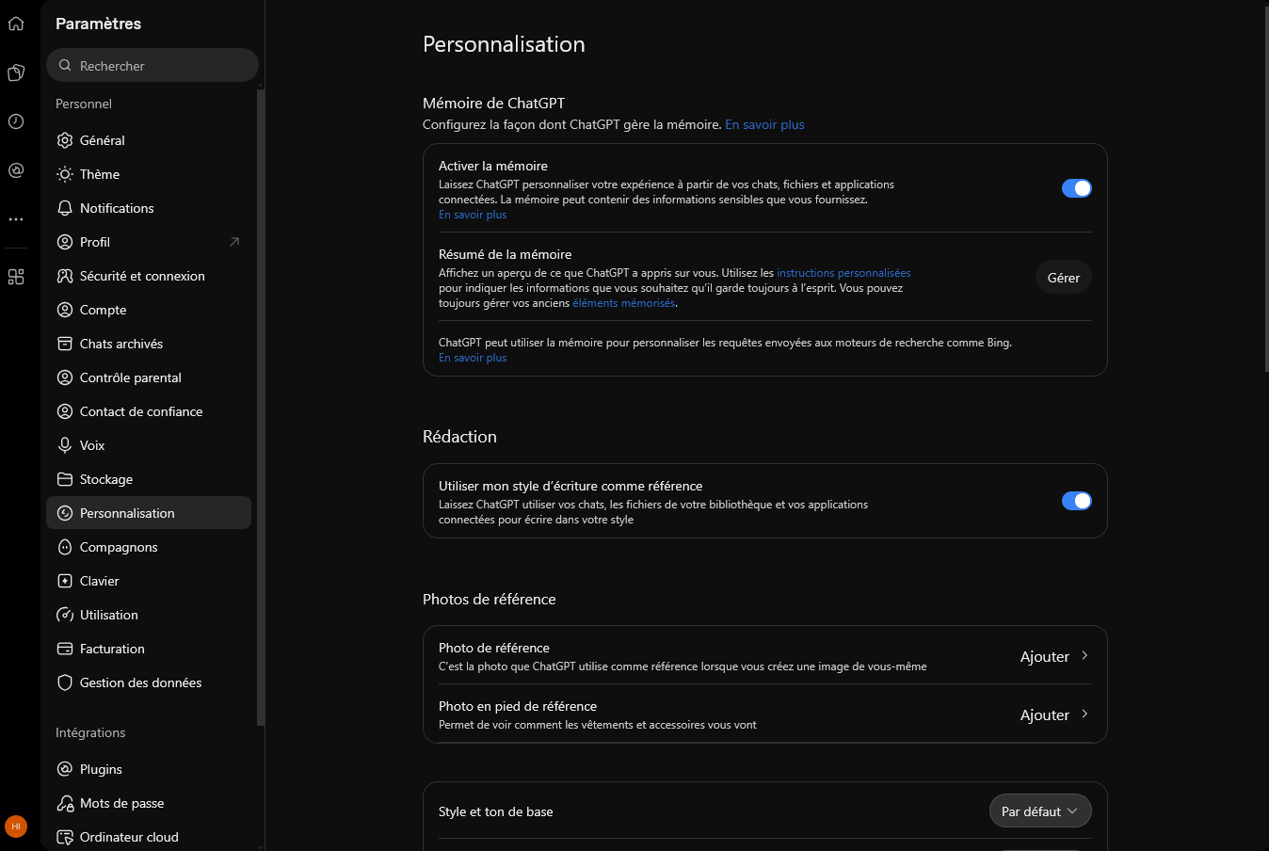The image size is (1269, 851).
Task: Open the history clock icon in left rail
Action: coord(16,121)
